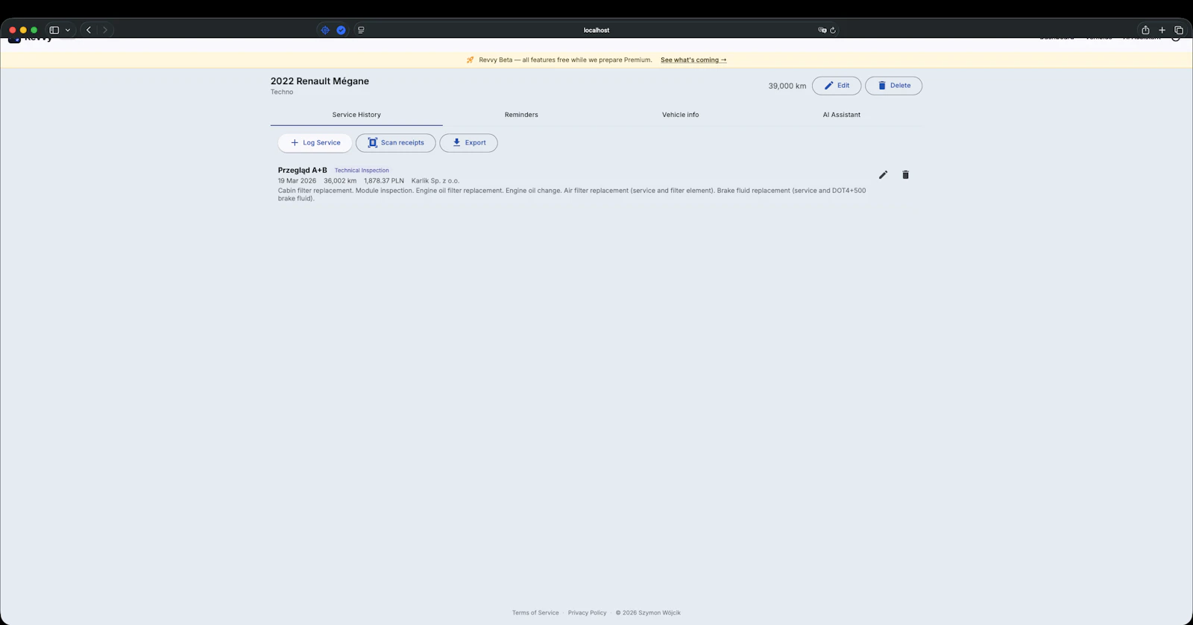Click the blue crosshair extension icon
The height and width of the screenshot is (625, 1193).
(x=325, y=31)
